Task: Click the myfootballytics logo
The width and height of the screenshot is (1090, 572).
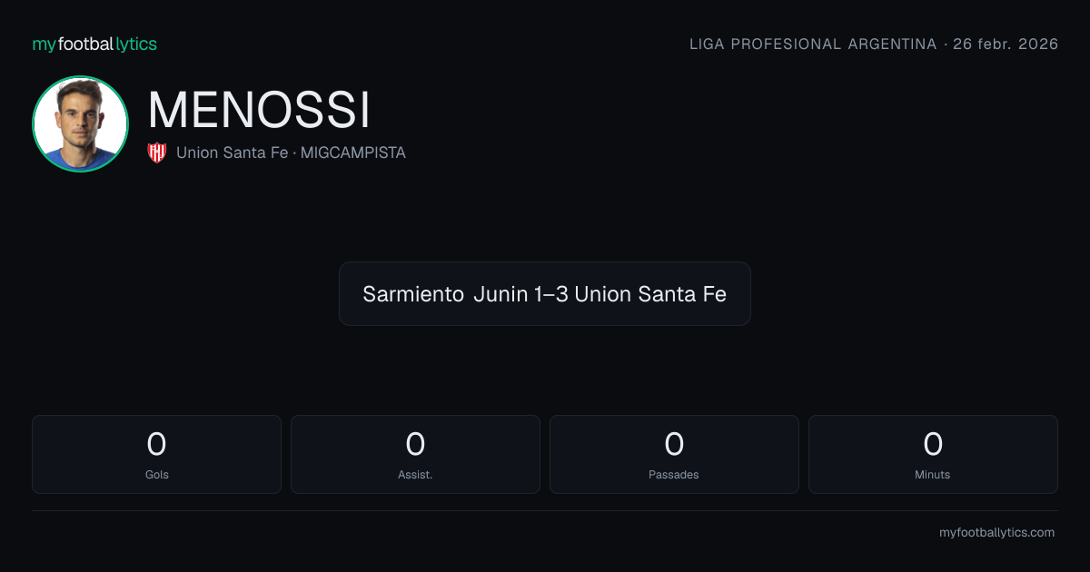Action: 94,44
